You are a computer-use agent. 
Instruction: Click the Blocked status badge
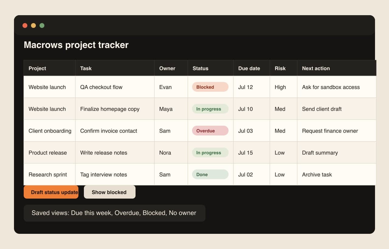(x=210, y=87)
